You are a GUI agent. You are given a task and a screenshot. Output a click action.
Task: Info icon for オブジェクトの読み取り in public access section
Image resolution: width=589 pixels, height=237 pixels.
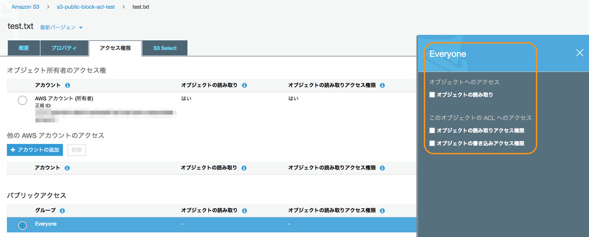pos(244,211)
